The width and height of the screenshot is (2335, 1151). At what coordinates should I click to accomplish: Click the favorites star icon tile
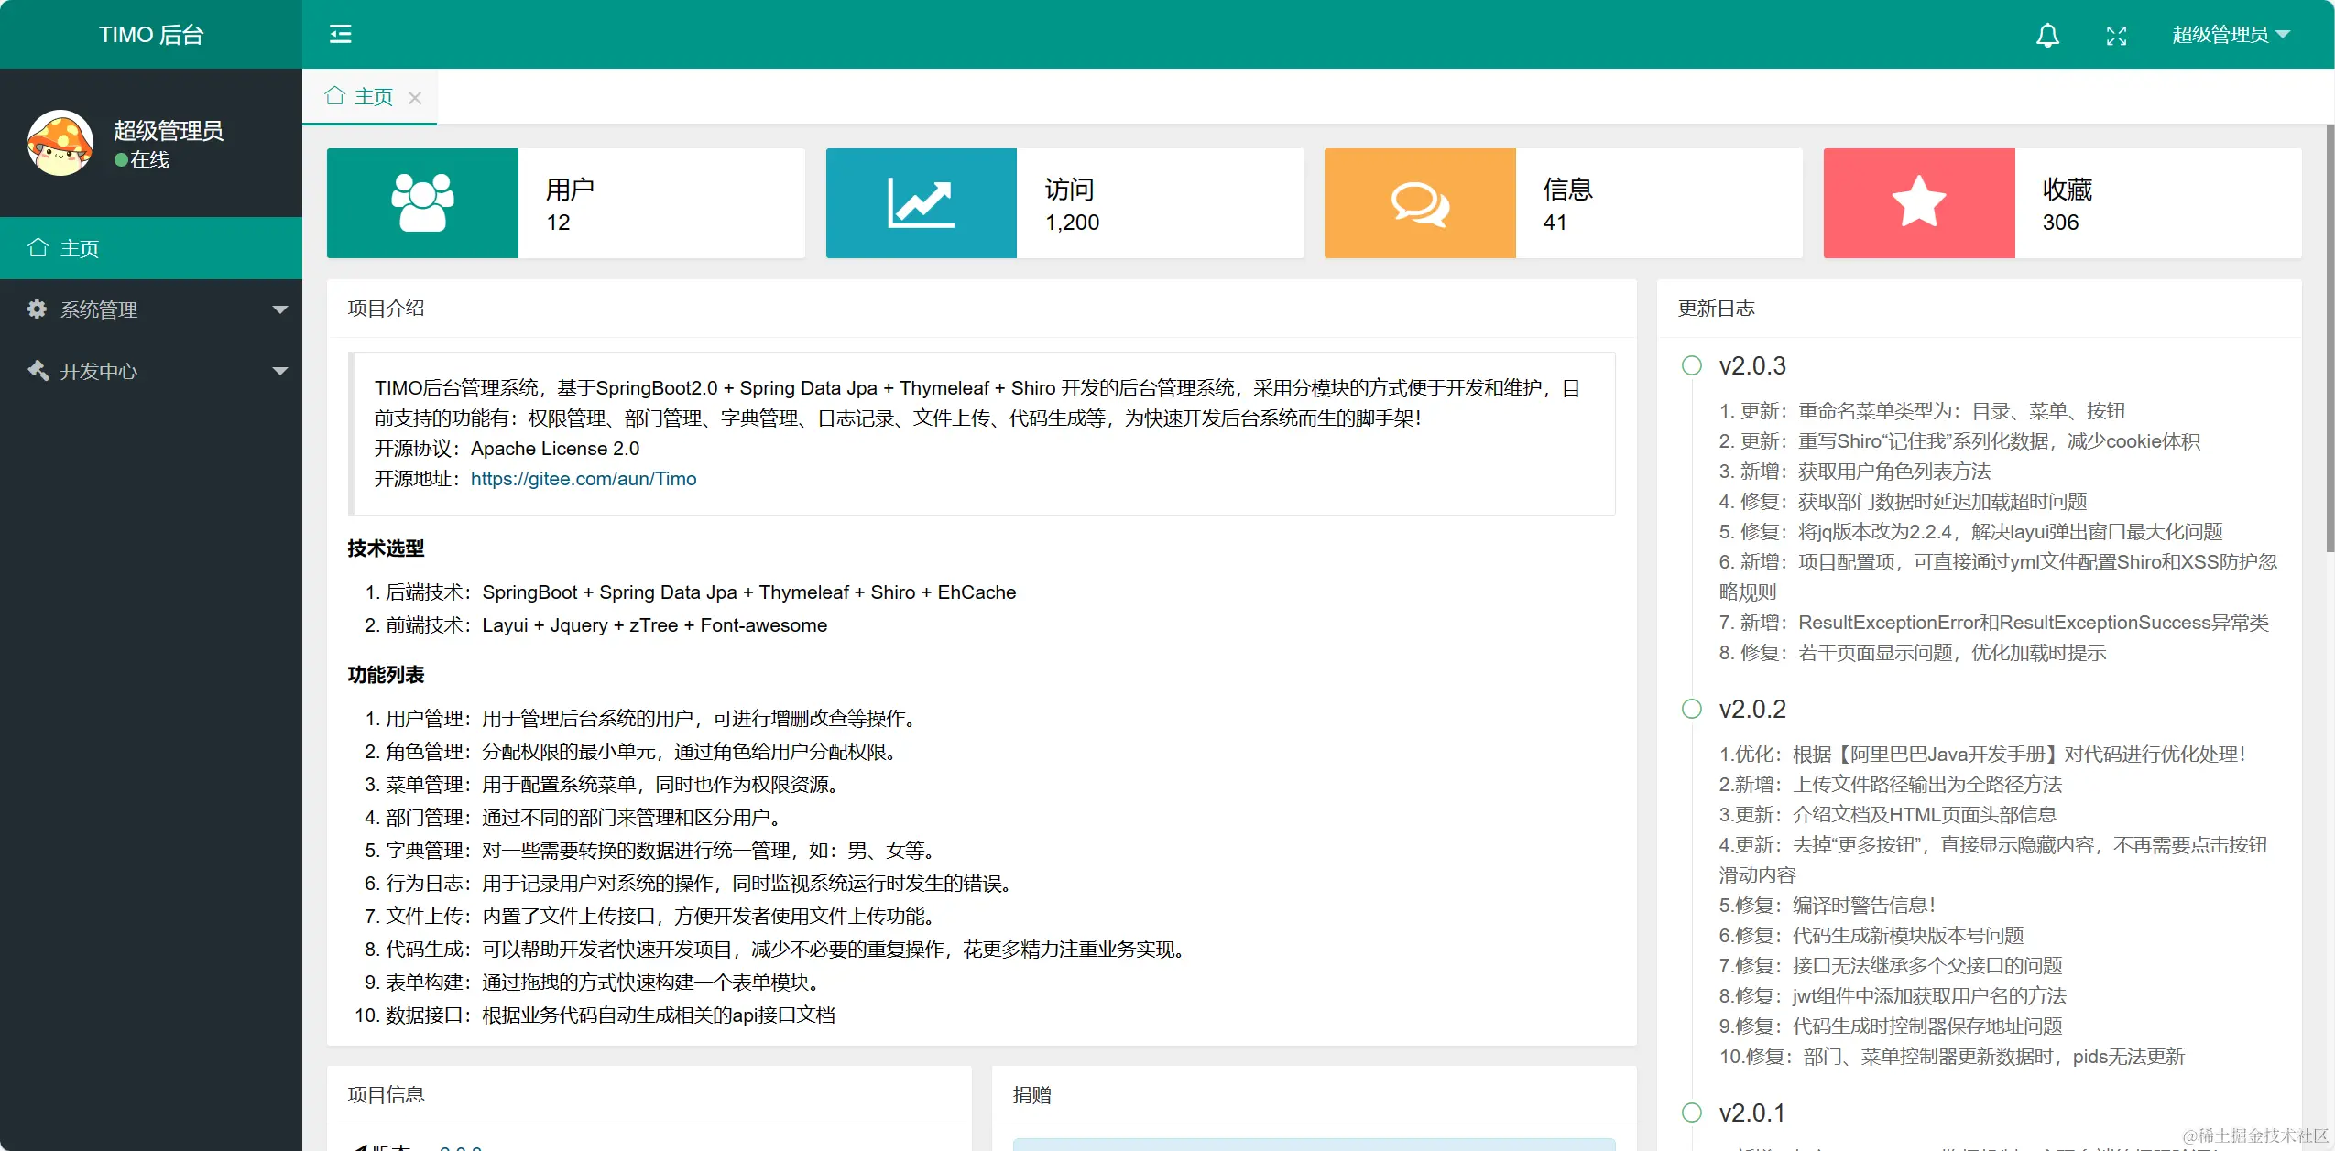1918,203
